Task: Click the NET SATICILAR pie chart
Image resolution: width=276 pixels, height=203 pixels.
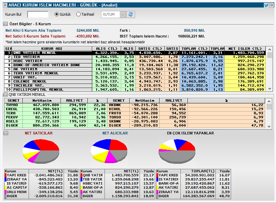Action: point(41,151)
